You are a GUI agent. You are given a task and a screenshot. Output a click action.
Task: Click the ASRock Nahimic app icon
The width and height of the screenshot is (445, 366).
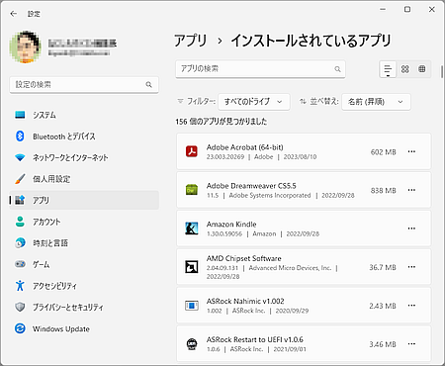coord(192,306)
